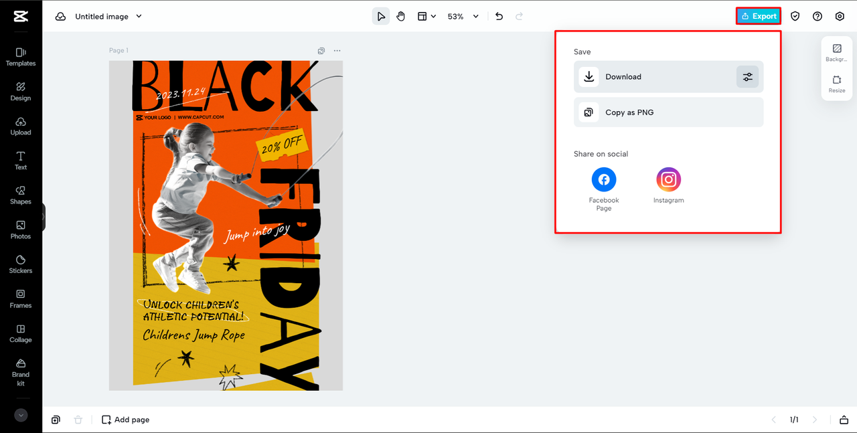
Task: Duplicate page icon in bottom bar
Action: (56, 420)
